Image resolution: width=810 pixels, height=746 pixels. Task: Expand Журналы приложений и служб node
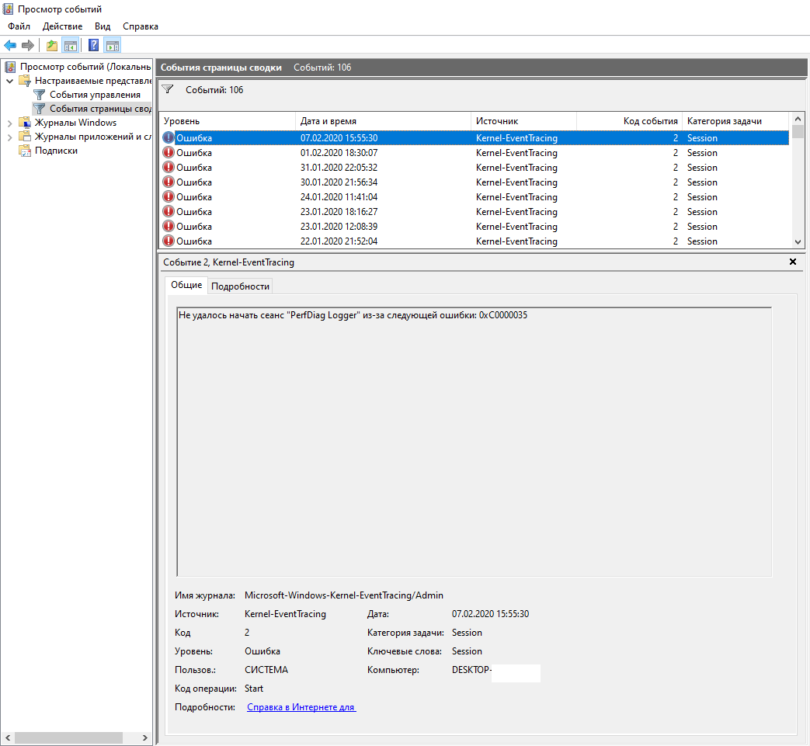10,137
